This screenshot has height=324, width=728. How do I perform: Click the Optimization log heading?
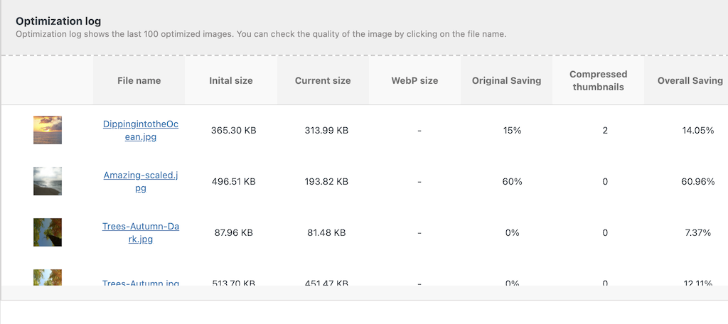58,21
